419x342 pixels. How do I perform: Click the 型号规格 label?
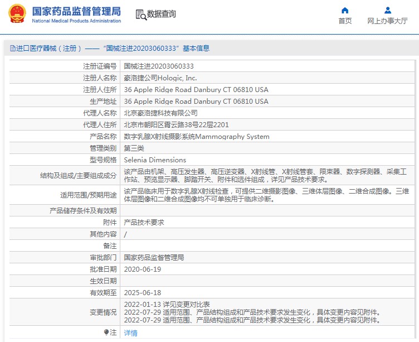[x=103, y=160]
